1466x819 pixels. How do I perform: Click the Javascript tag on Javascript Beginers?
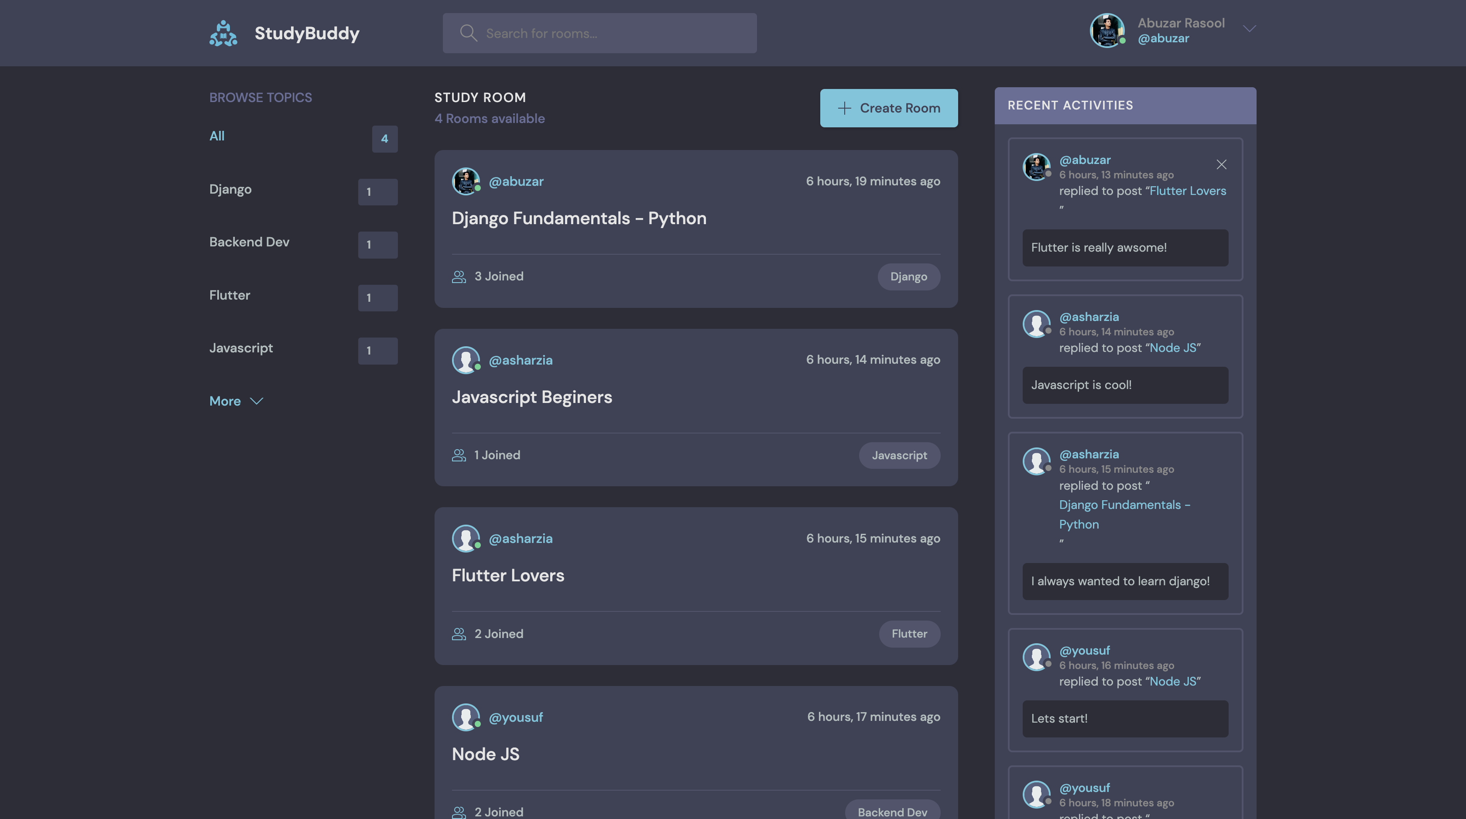coord(899,455)
